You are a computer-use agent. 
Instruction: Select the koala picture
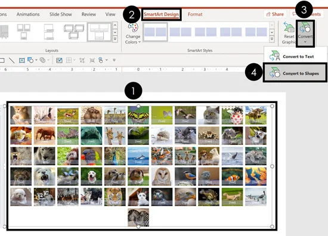coord(232,135)
